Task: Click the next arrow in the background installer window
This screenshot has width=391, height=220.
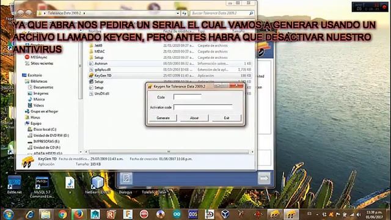Action: 264,178
